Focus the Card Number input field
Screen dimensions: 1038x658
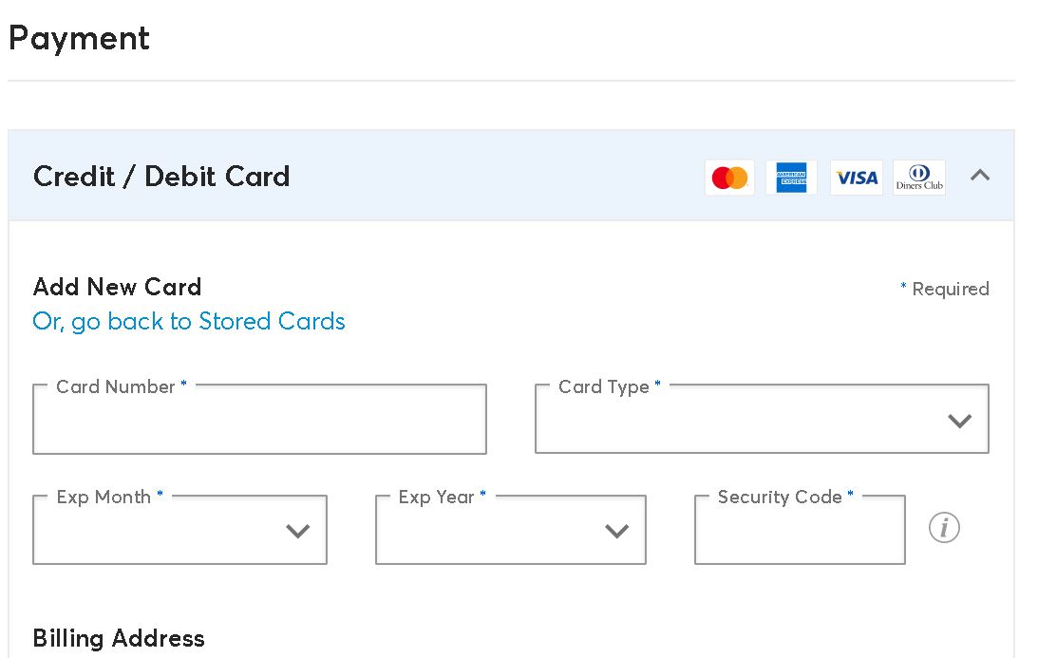tap(259, 421)
